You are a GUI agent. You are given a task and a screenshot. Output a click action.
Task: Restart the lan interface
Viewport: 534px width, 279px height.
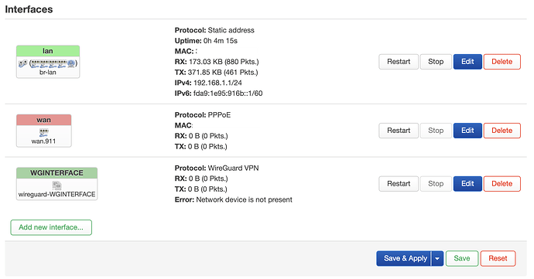coord(399,62)
